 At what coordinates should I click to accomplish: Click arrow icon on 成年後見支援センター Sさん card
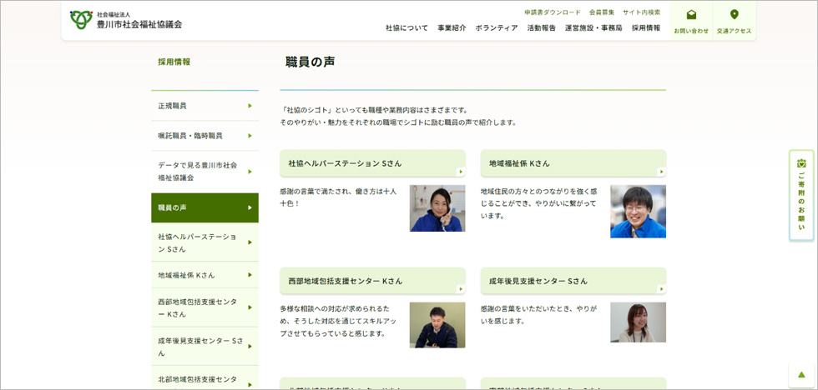click(661, 289)
